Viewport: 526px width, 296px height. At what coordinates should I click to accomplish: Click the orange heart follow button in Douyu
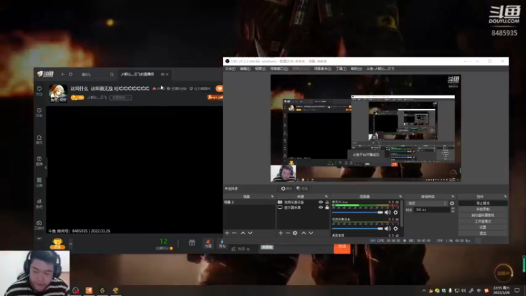(220, 88)
